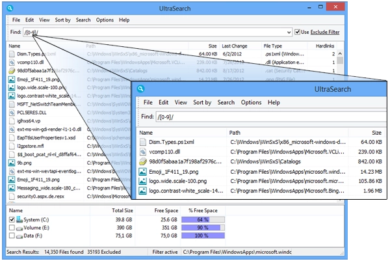The height and width of the screenshot is (261, 390).
Task: Click the file icon beside MSFT_NetSwitchTeamMemb row
Action: [12, 104]
